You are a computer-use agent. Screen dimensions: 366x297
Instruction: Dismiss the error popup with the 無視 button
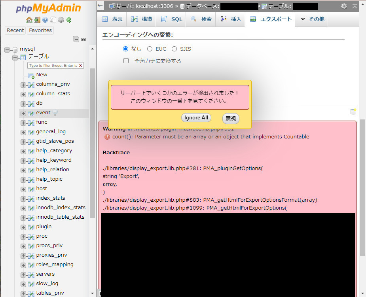coord(231,117)
